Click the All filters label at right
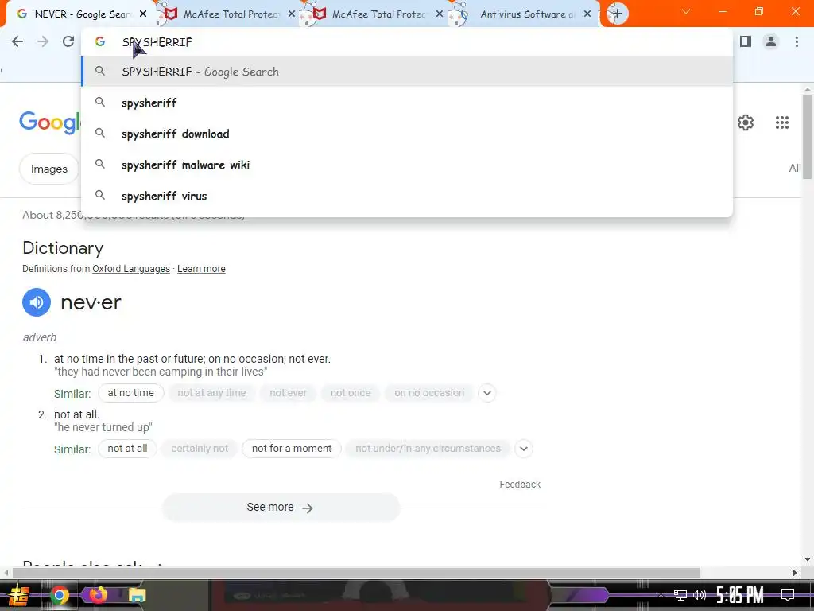 [x=795, y=169]
